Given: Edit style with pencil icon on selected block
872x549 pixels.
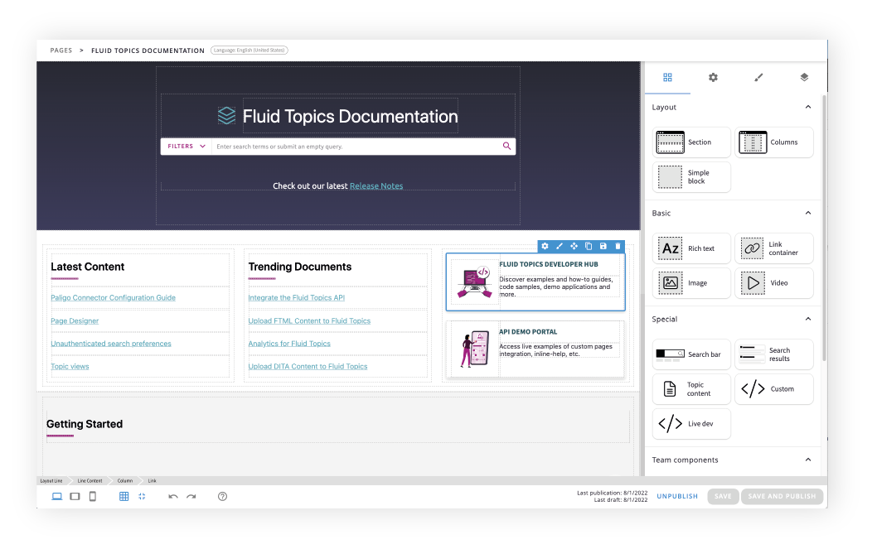Looking at the screenshot, I should (560, 246).
